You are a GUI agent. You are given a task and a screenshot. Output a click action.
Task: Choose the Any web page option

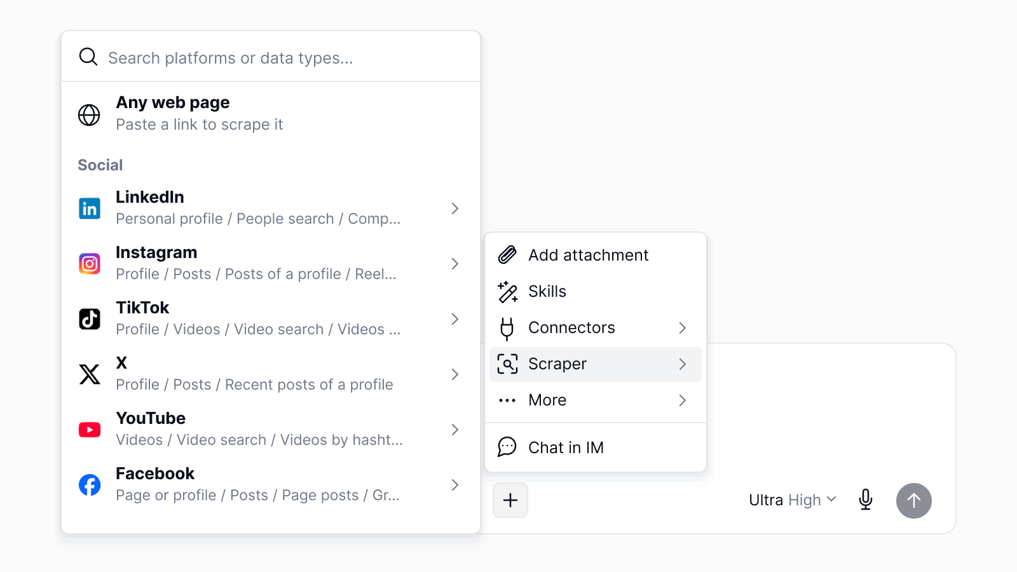(x=271, y=114)
